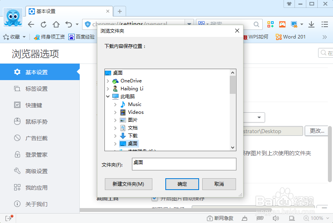Expand the OneDrive tree node

[108, 81]
